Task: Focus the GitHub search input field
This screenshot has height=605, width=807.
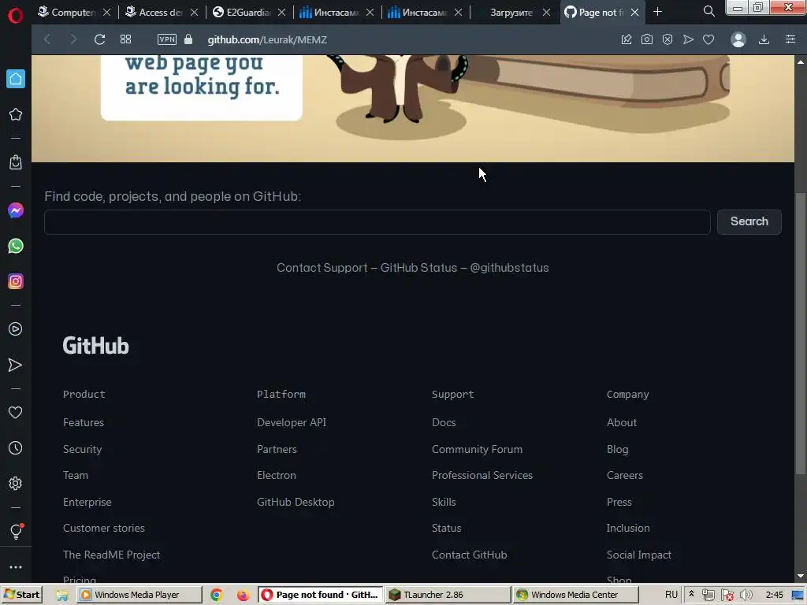Action: [x=377, y=221]
